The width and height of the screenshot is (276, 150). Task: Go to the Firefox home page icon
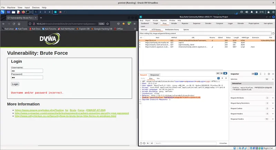tap(19, 24)
